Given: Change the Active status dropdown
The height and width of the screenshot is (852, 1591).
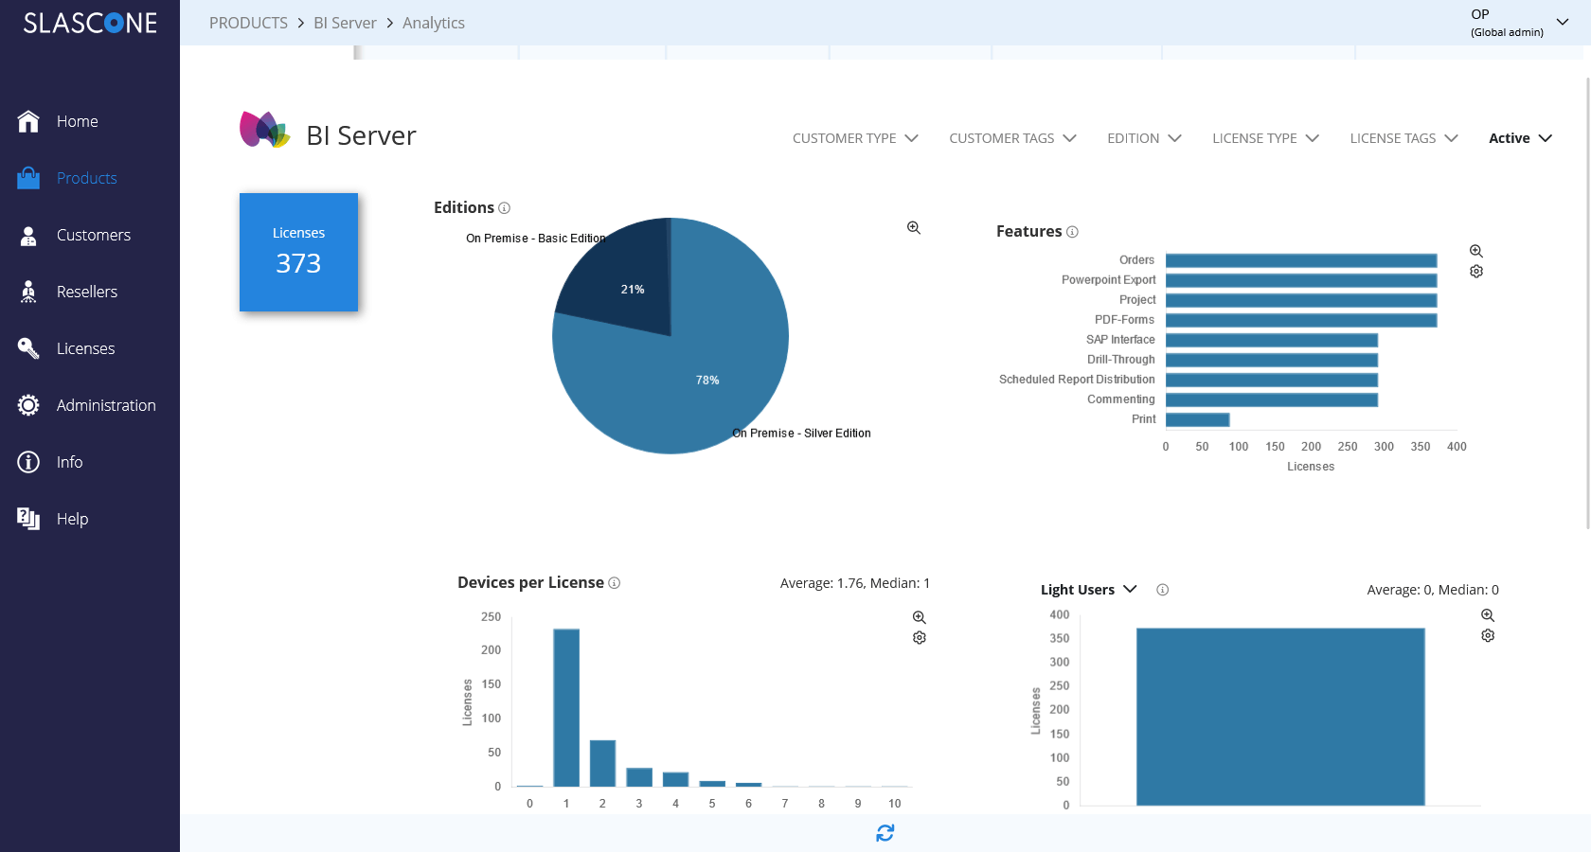Looking at the screenshot, I should pos(1519,138).
